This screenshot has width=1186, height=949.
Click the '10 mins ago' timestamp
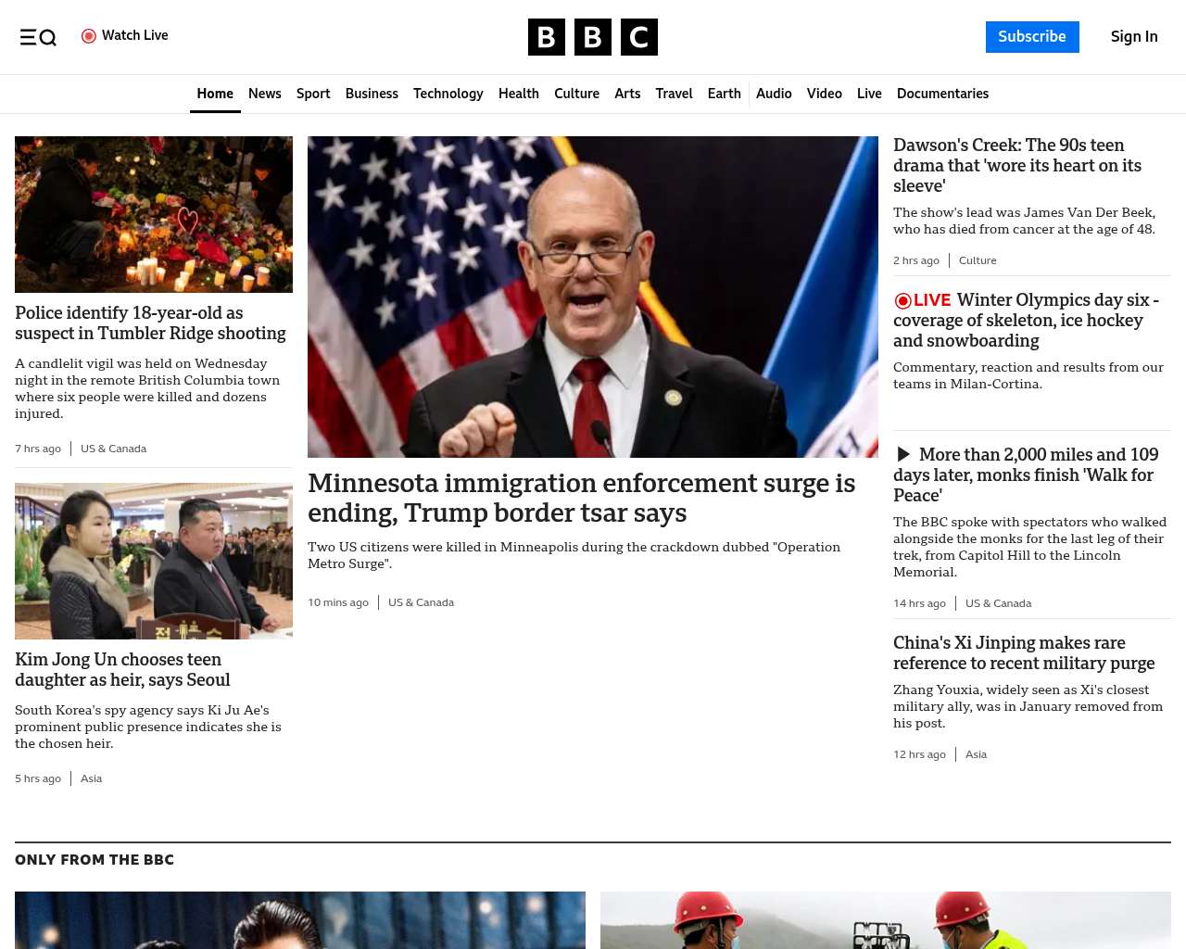coord(338,602)
